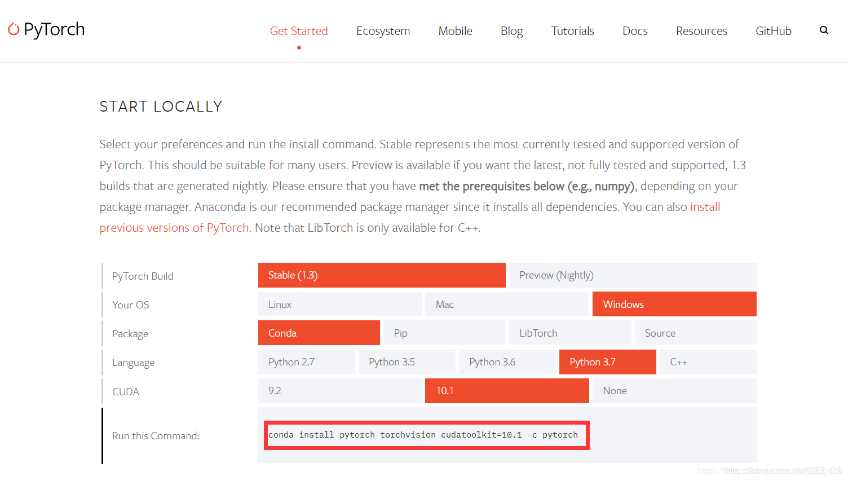Select CUDA version 10.1
848x481 pixels.
pos(507,391)
